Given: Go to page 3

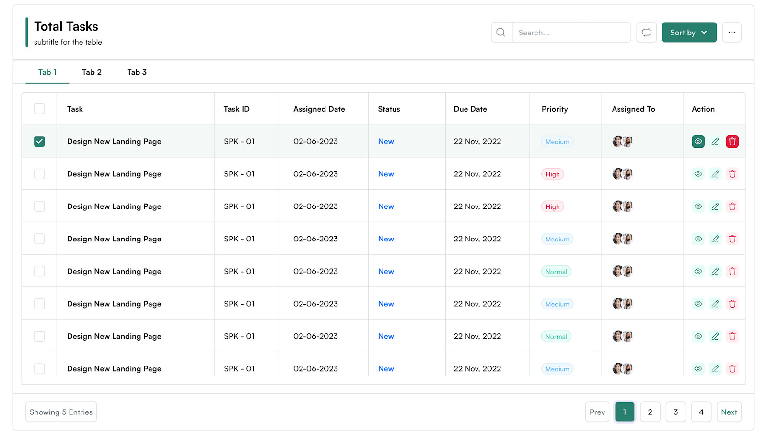Looking at the screenshot, I should click(675, 412).
